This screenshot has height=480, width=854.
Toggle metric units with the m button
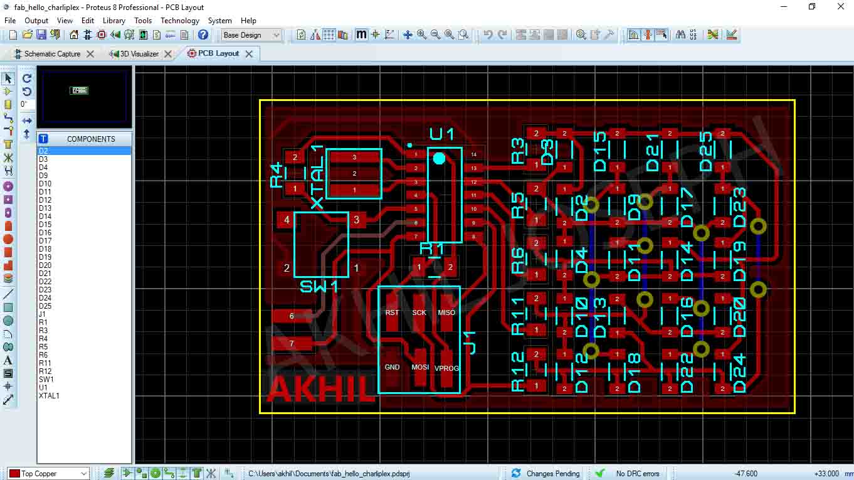(361, 35)
